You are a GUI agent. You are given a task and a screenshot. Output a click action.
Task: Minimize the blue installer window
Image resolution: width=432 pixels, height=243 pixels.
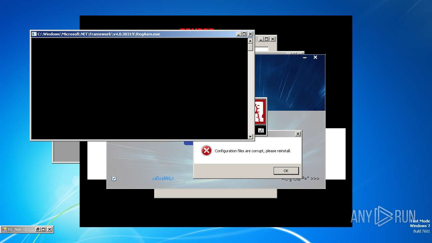pyautogui.click(x=305, y=57)
